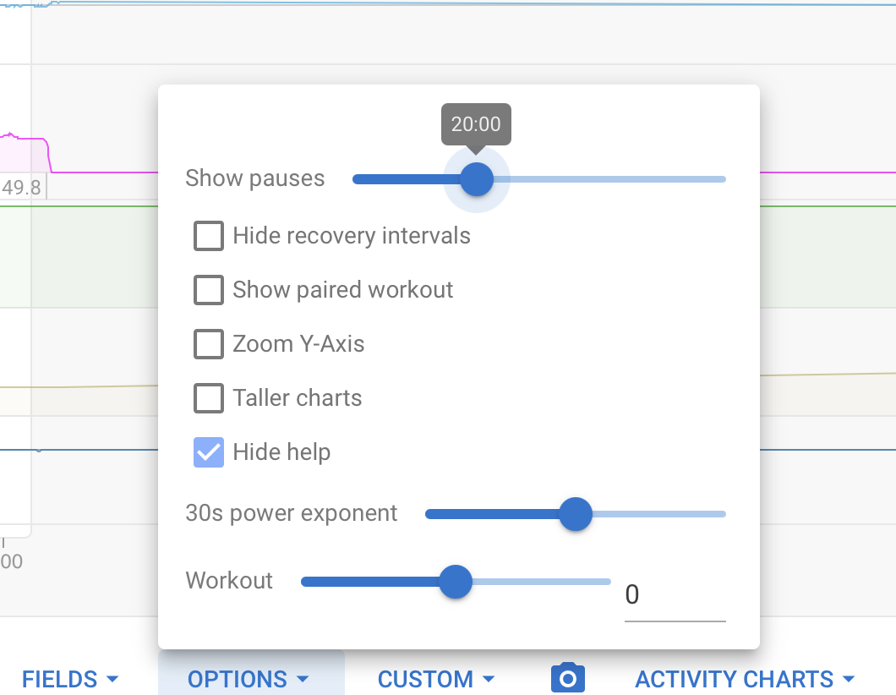Click the Taller charts label text
896x695 pixels.
pyautogui.click(x=298, y=398)
